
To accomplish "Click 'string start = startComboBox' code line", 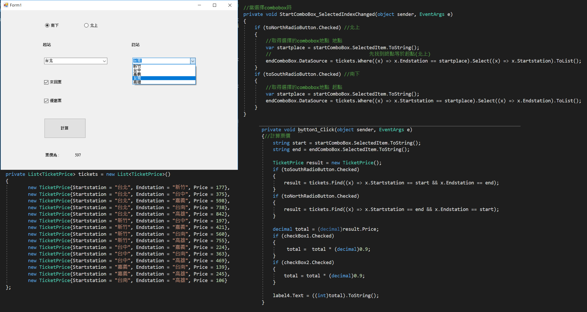I will (347, 143).
